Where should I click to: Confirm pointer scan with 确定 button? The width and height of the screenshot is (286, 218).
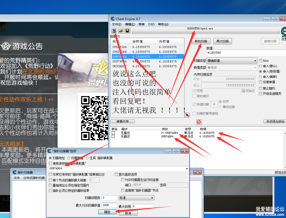(x=107, y=212)
